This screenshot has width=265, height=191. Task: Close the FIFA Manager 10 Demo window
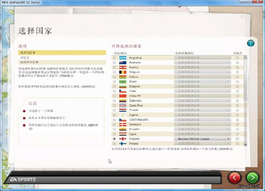(x=258, y=1)
